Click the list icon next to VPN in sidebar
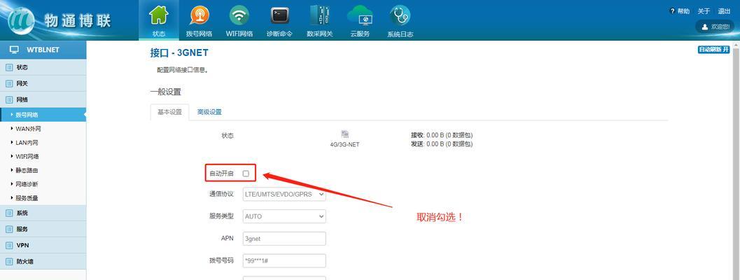740x280 pixels. [x=9, y=245]
